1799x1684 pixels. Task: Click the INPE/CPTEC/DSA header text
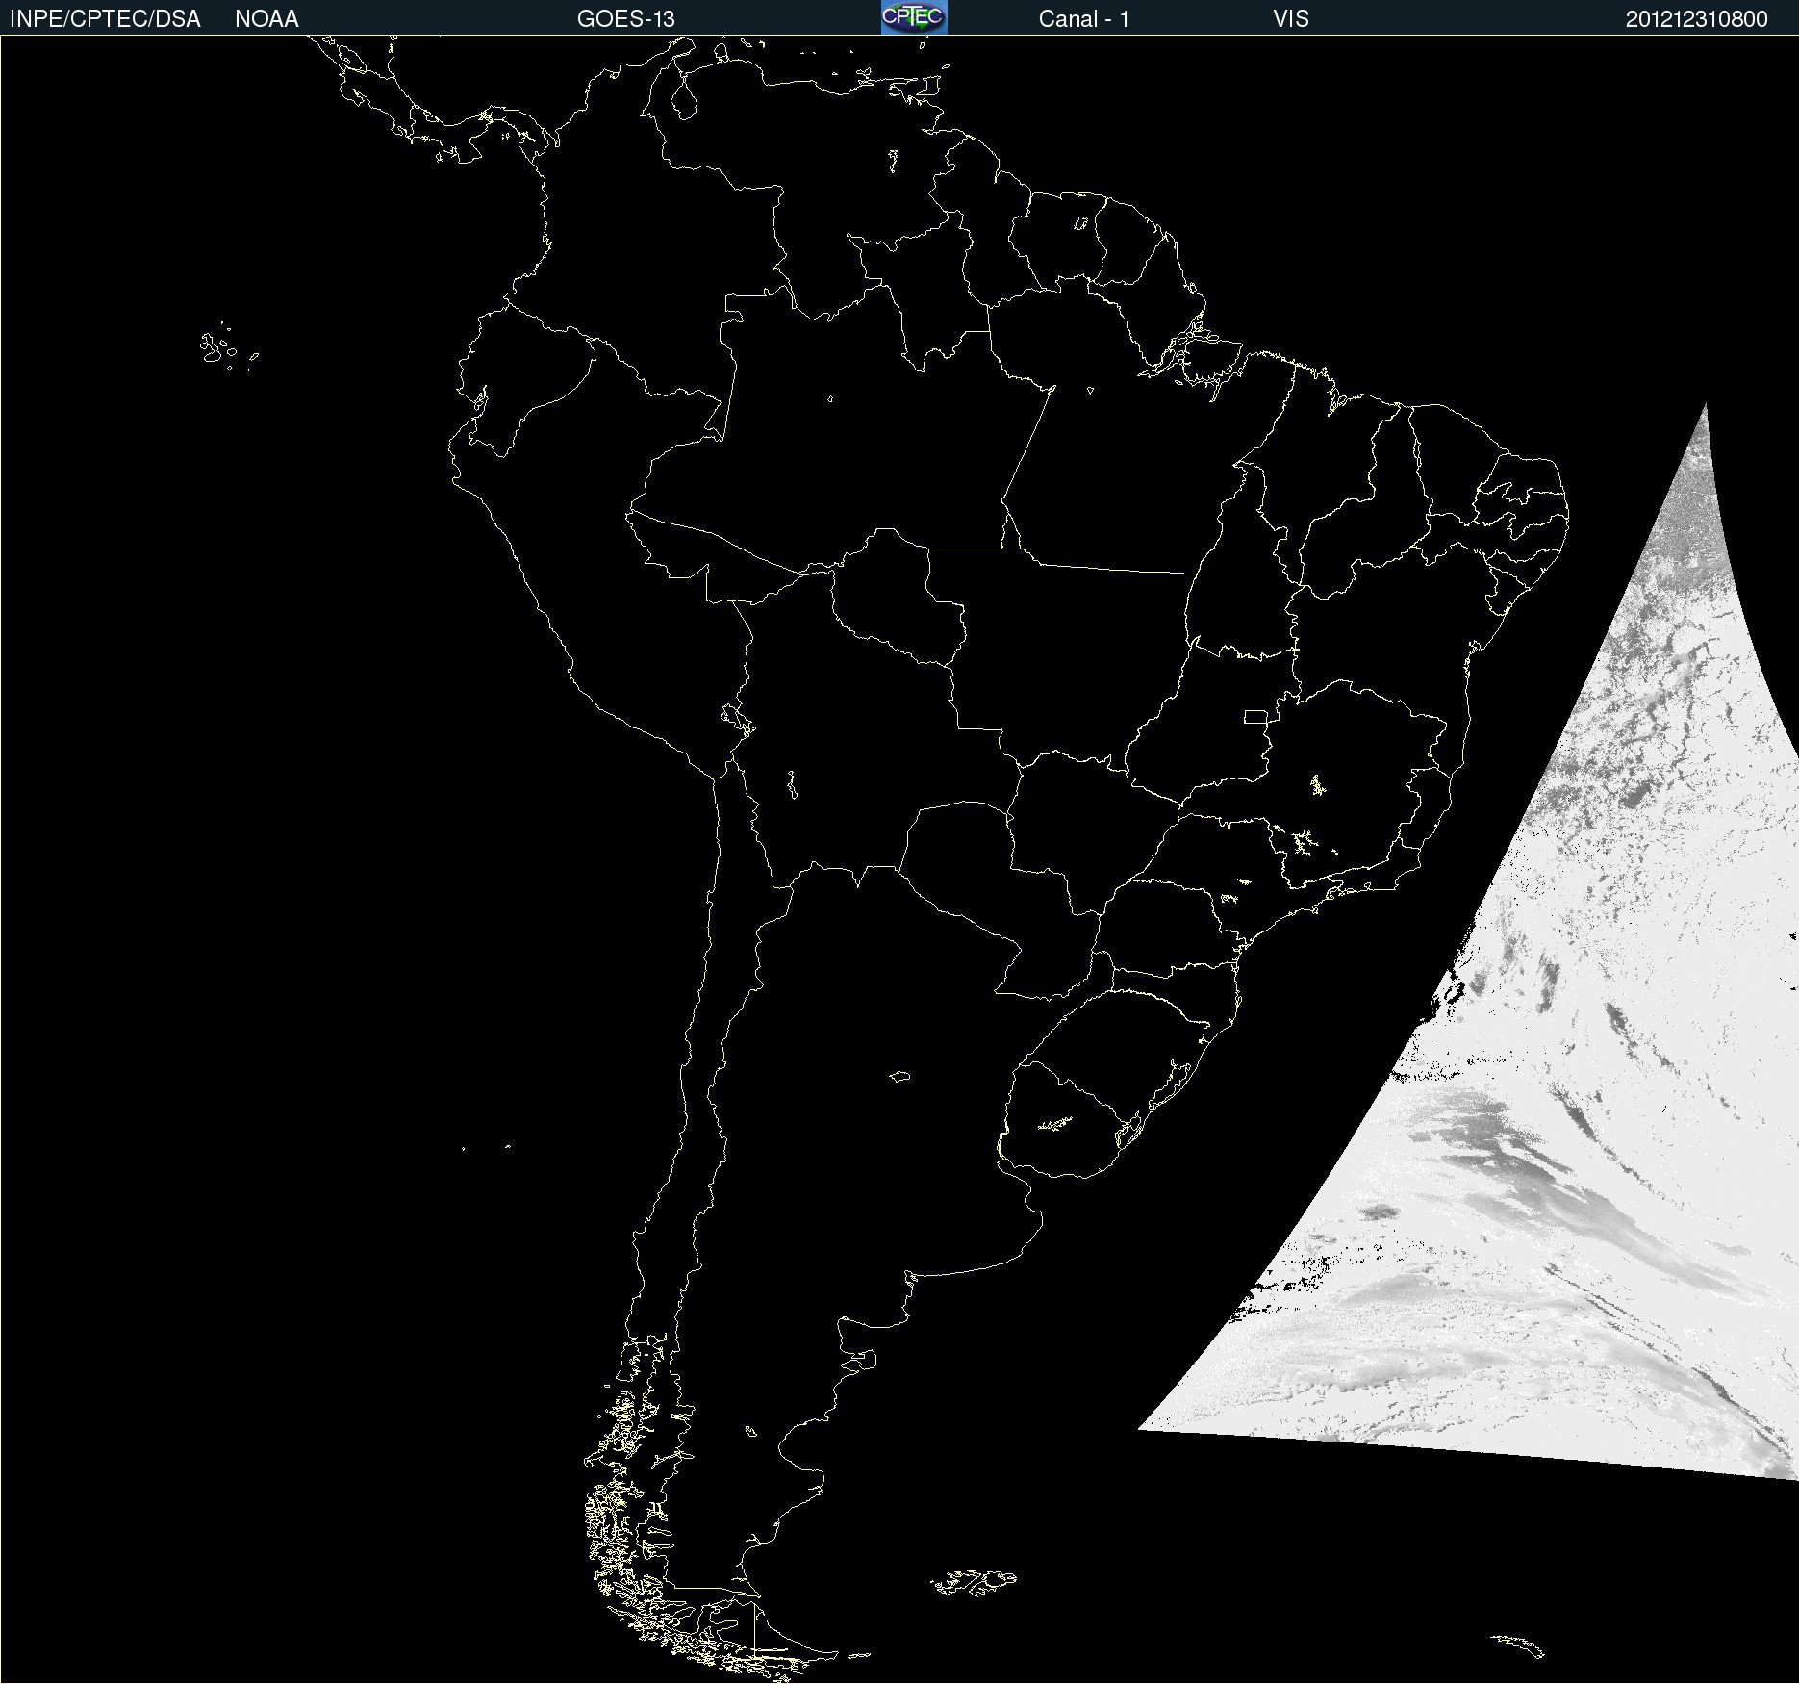click(105, 19)
